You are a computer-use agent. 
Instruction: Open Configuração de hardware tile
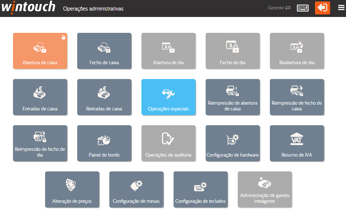pos(233,143)
